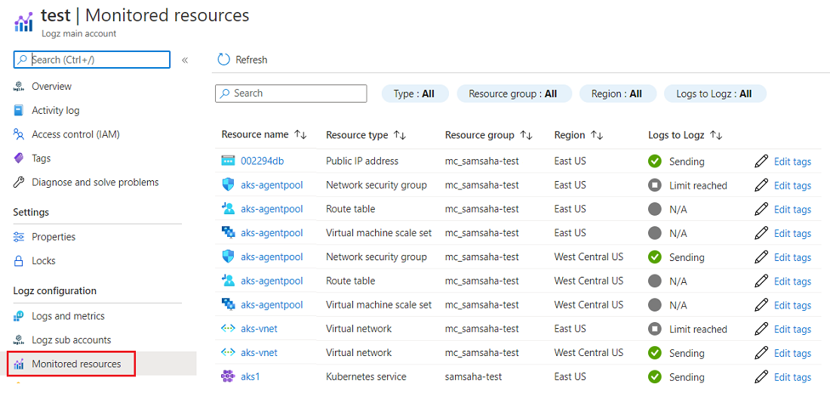Open Activity log in the sidebar

tap(55, 110)
